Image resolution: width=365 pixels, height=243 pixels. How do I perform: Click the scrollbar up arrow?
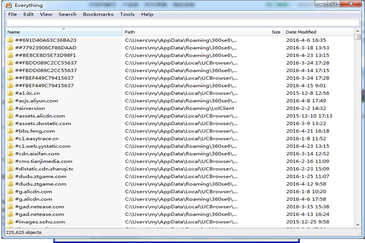358,31
